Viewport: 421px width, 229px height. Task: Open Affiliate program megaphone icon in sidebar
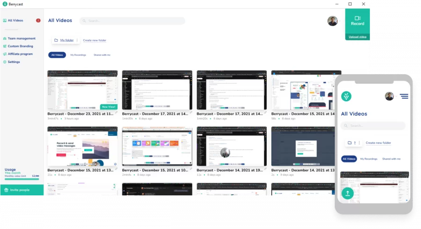(x=5, y=54)
